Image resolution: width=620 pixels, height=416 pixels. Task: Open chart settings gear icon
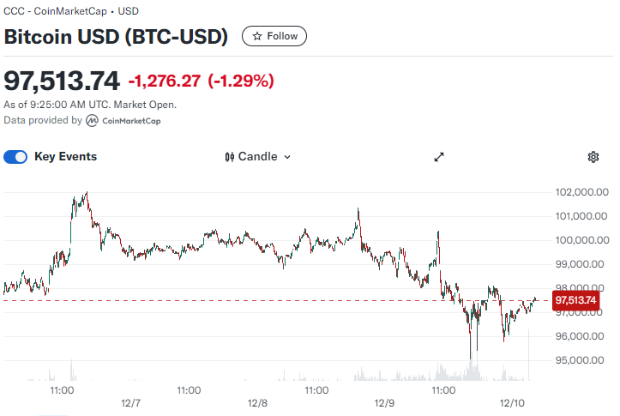593,157
